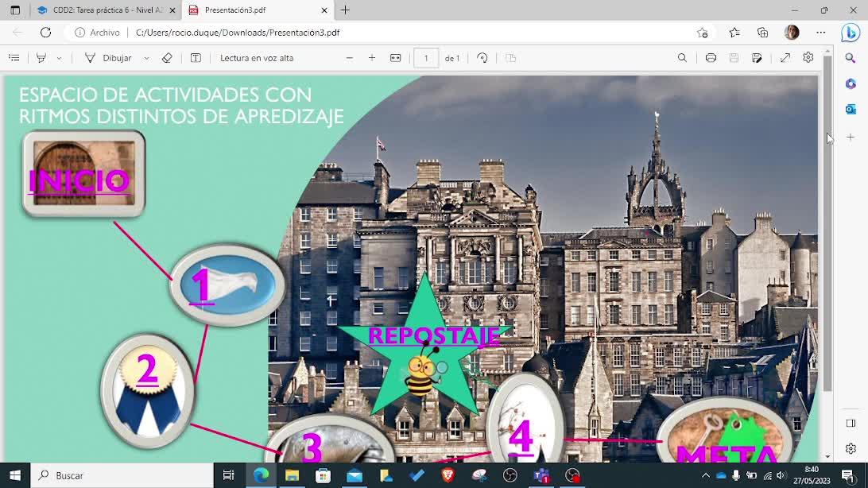This screenshot has height=488, width=868.
Task: Click the INICIO link in the PDF
Action: (x=79, y=181)
